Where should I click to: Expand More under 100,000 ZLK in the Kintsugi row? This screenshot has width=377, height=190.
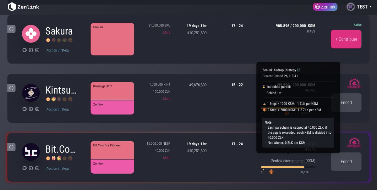click(167, 98)
